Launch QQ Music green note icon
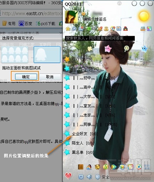This screenshot has height=182, width=154. (x=105, y=167)
